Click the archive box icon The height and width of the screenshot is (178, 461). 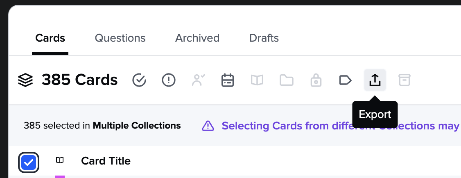point(404,80)
